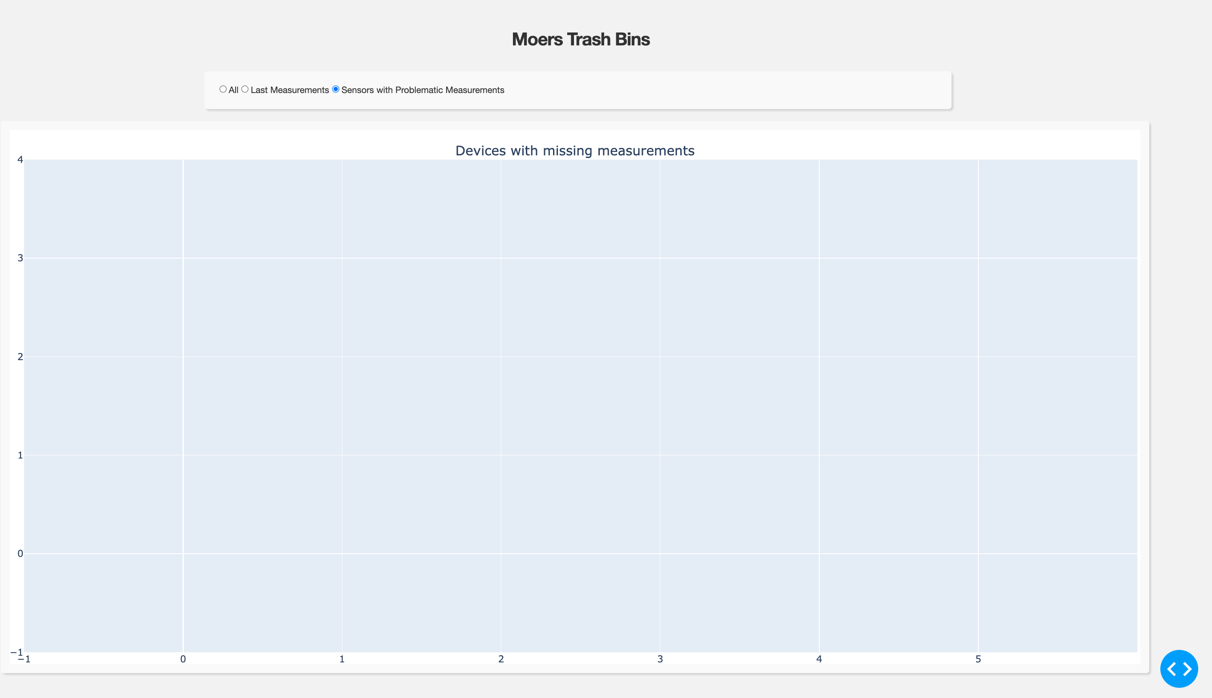This screenshot has width=1212, height=698.
Task: Click the y-axis tick label 4
Action: click(20, 160)
